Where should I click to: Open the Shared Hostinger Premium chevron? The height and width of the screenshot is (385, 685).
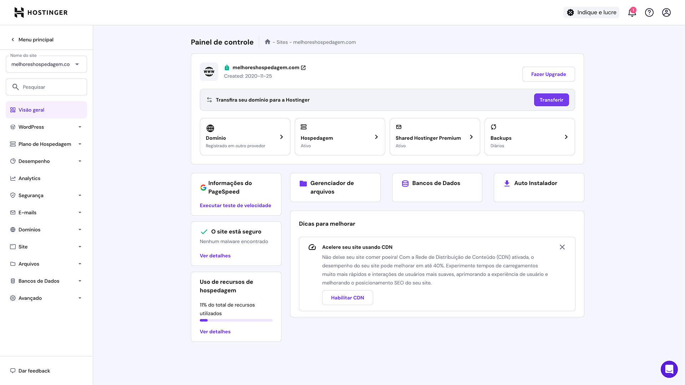coord(471,137)
